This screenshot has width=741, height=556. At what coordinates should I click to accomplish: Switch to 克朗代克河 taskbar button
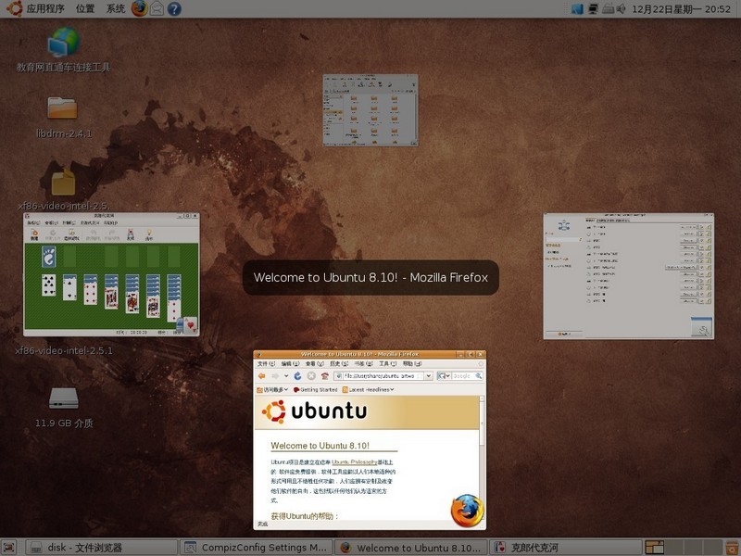point(566,548)
